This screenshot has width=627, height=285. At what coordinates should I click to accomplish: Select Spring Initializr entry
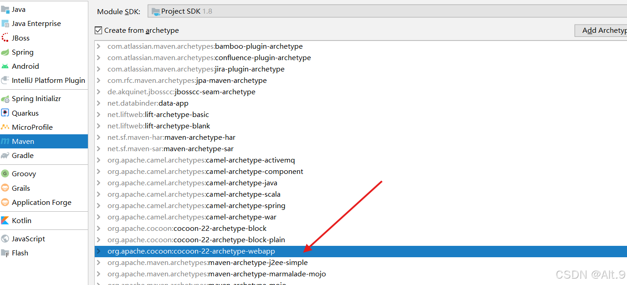[x=44, y=99]
